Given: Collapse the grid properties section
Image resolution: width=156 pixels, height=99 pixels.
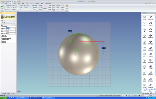Looking at the screenshot, I should (x=15, y=25).
